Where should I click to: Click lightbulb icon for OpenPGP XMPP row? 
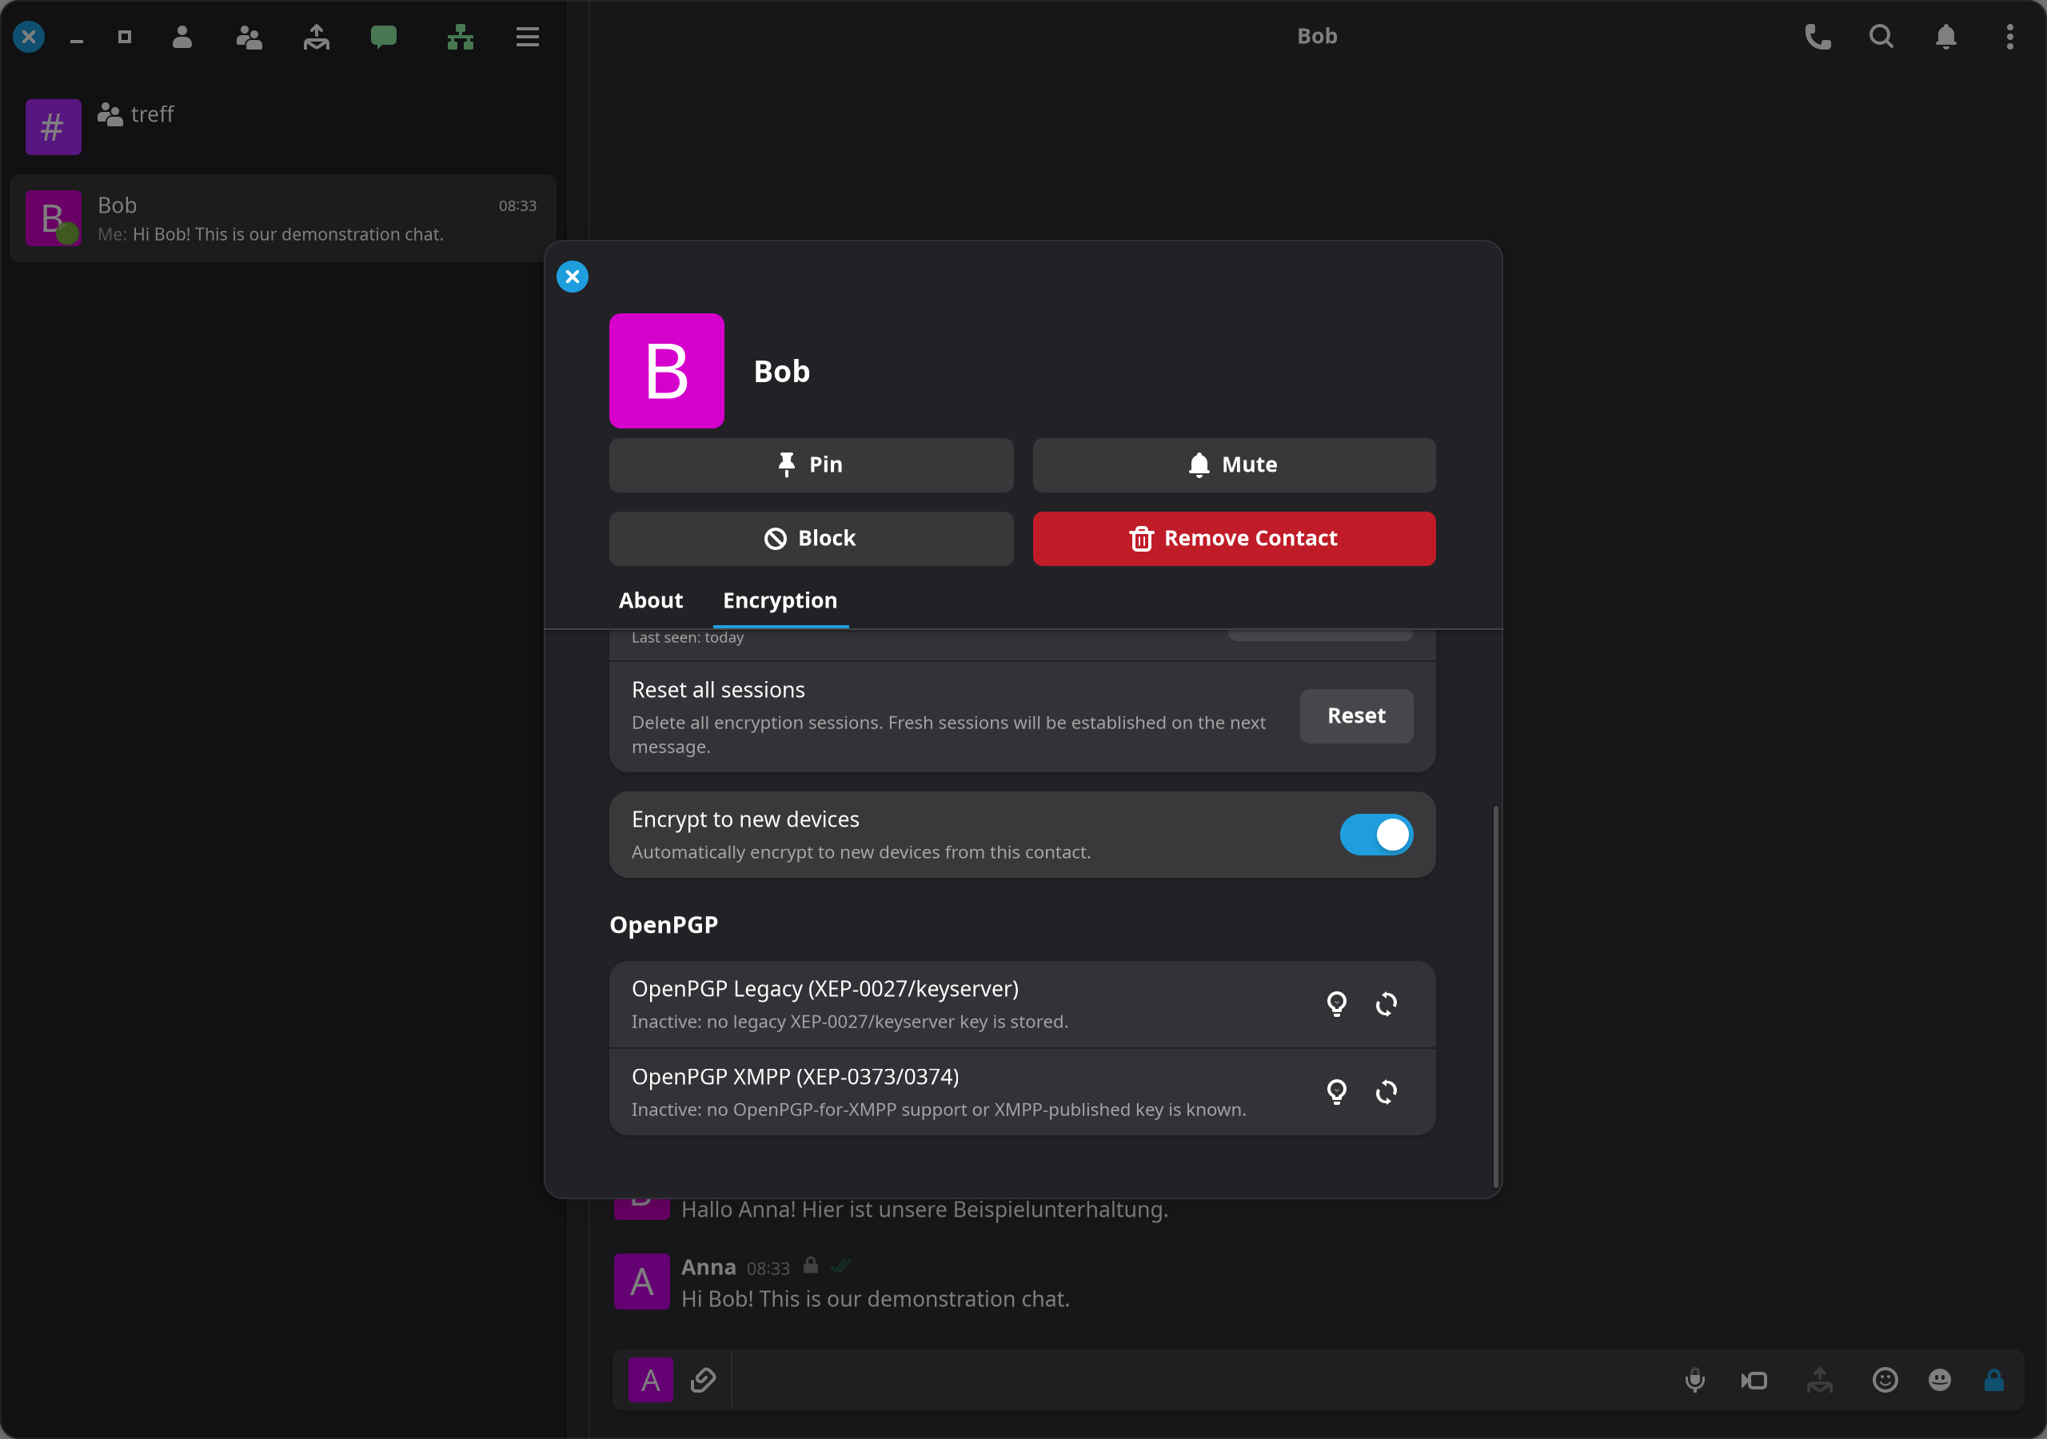click(1336, 1092)
